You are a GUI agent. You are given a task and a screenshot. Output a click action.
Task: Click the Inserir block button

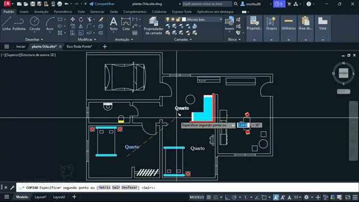[x=229, y=24]
